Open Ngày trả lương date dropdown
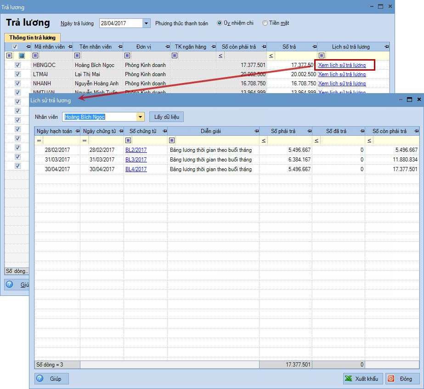 146,23
